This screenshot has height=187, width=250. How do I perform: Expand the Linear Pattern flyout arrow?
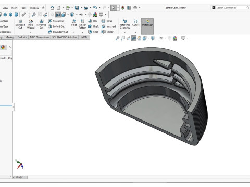tap(82, 32)
